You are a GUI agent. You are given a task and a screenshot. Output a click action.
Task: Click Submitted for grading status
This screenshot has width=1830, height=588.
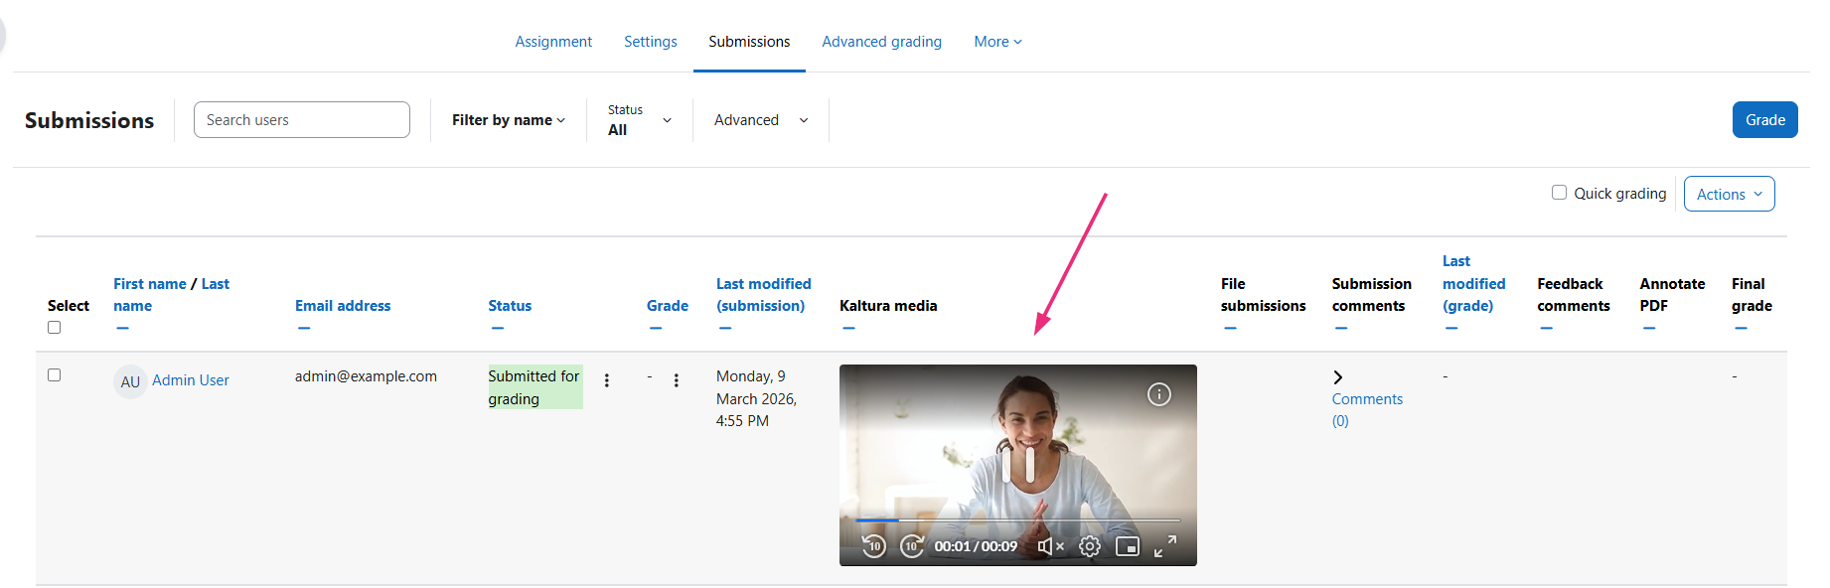(x=534, y=387)
